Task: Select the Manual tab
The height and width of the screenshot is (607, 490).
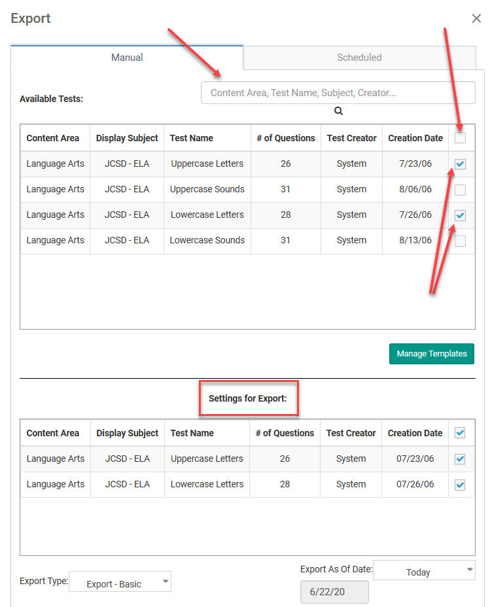Action: tap(127, 58)
